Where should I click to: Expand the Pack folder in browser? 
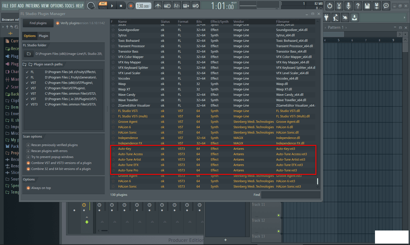(x=12, y=146)
